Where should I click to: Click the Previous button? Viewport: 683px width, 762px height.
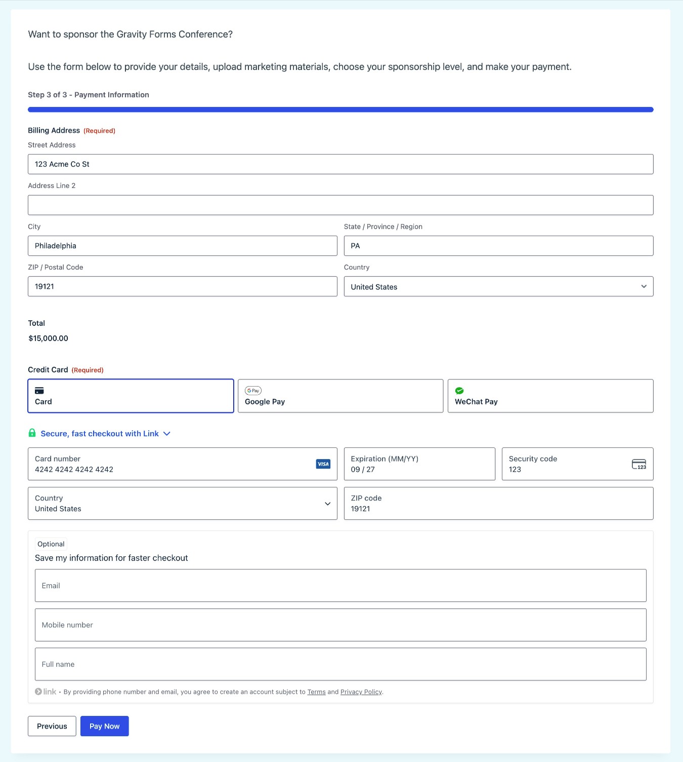52,726
